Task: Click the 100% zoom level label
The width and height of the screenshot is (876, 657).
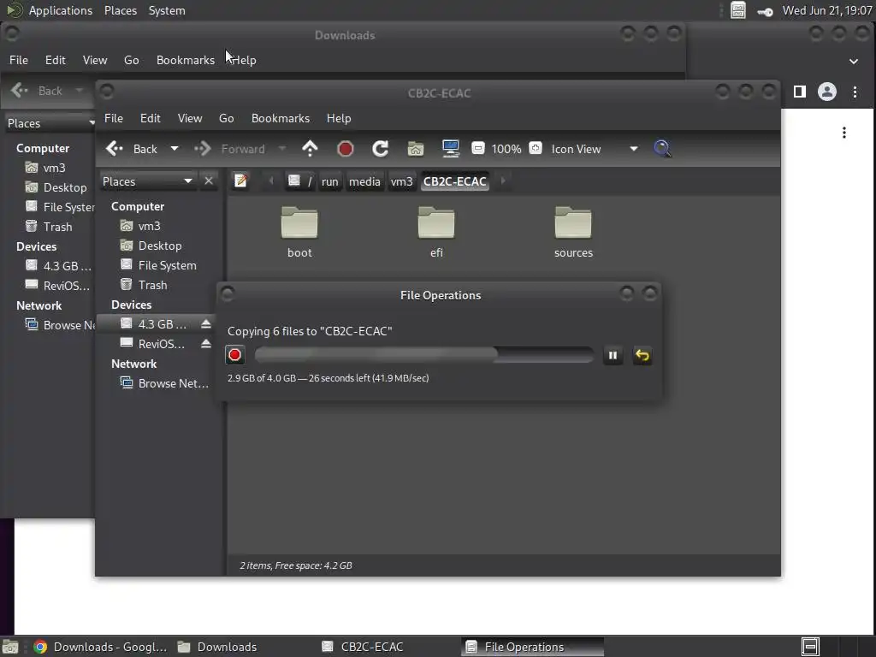Action: [x=506, y=149]
